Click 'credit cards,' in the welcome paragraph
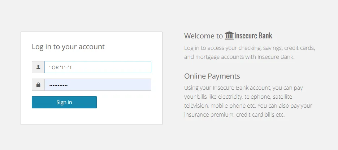Screen dimensions: 338x150 point(300,48)
